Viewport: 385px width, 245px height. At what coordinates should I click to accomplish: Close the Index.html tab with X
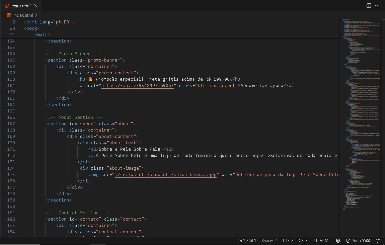coord(36,6)
